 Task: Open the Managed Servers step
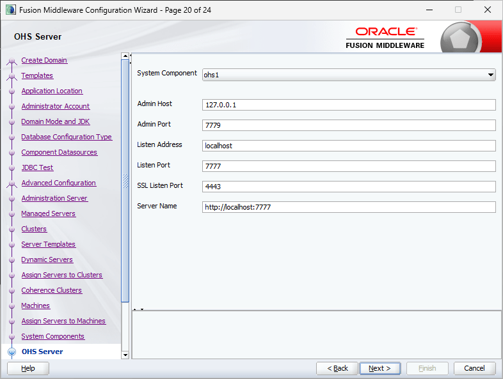pyautogui.click(x=49, y=213)
